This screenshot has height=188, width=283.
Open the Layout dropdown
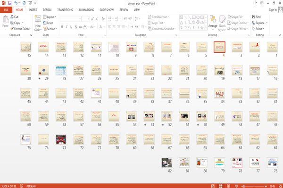(50, 17)
